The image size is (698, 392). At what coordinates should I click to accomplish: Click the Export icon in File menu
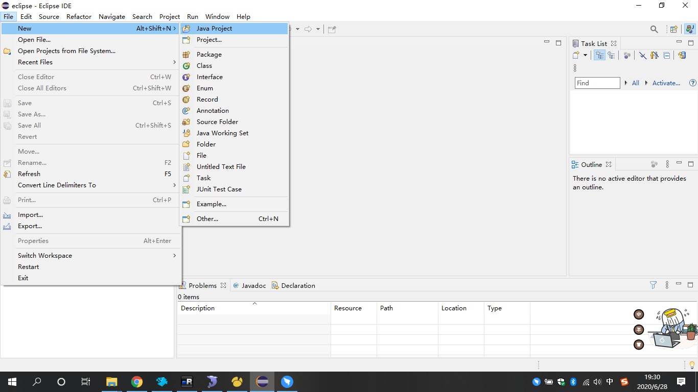coord(7,226)
